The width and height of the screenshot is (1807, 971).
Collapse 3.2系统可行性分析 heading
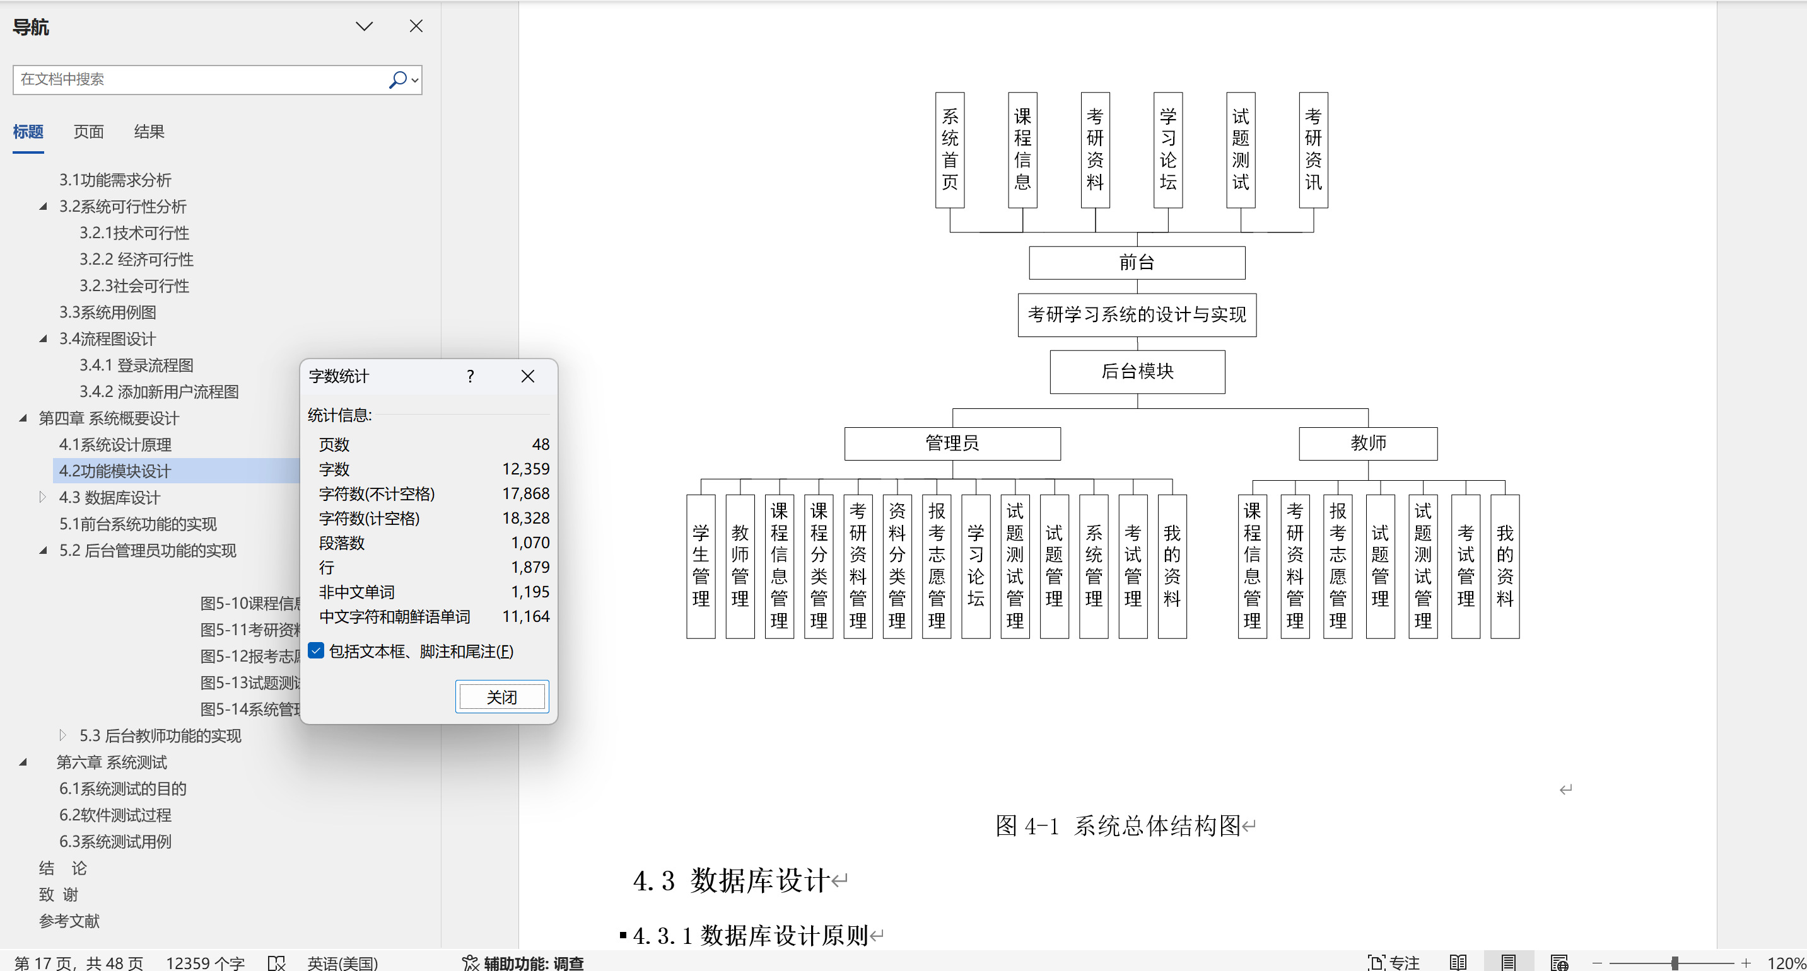point(43,207)
